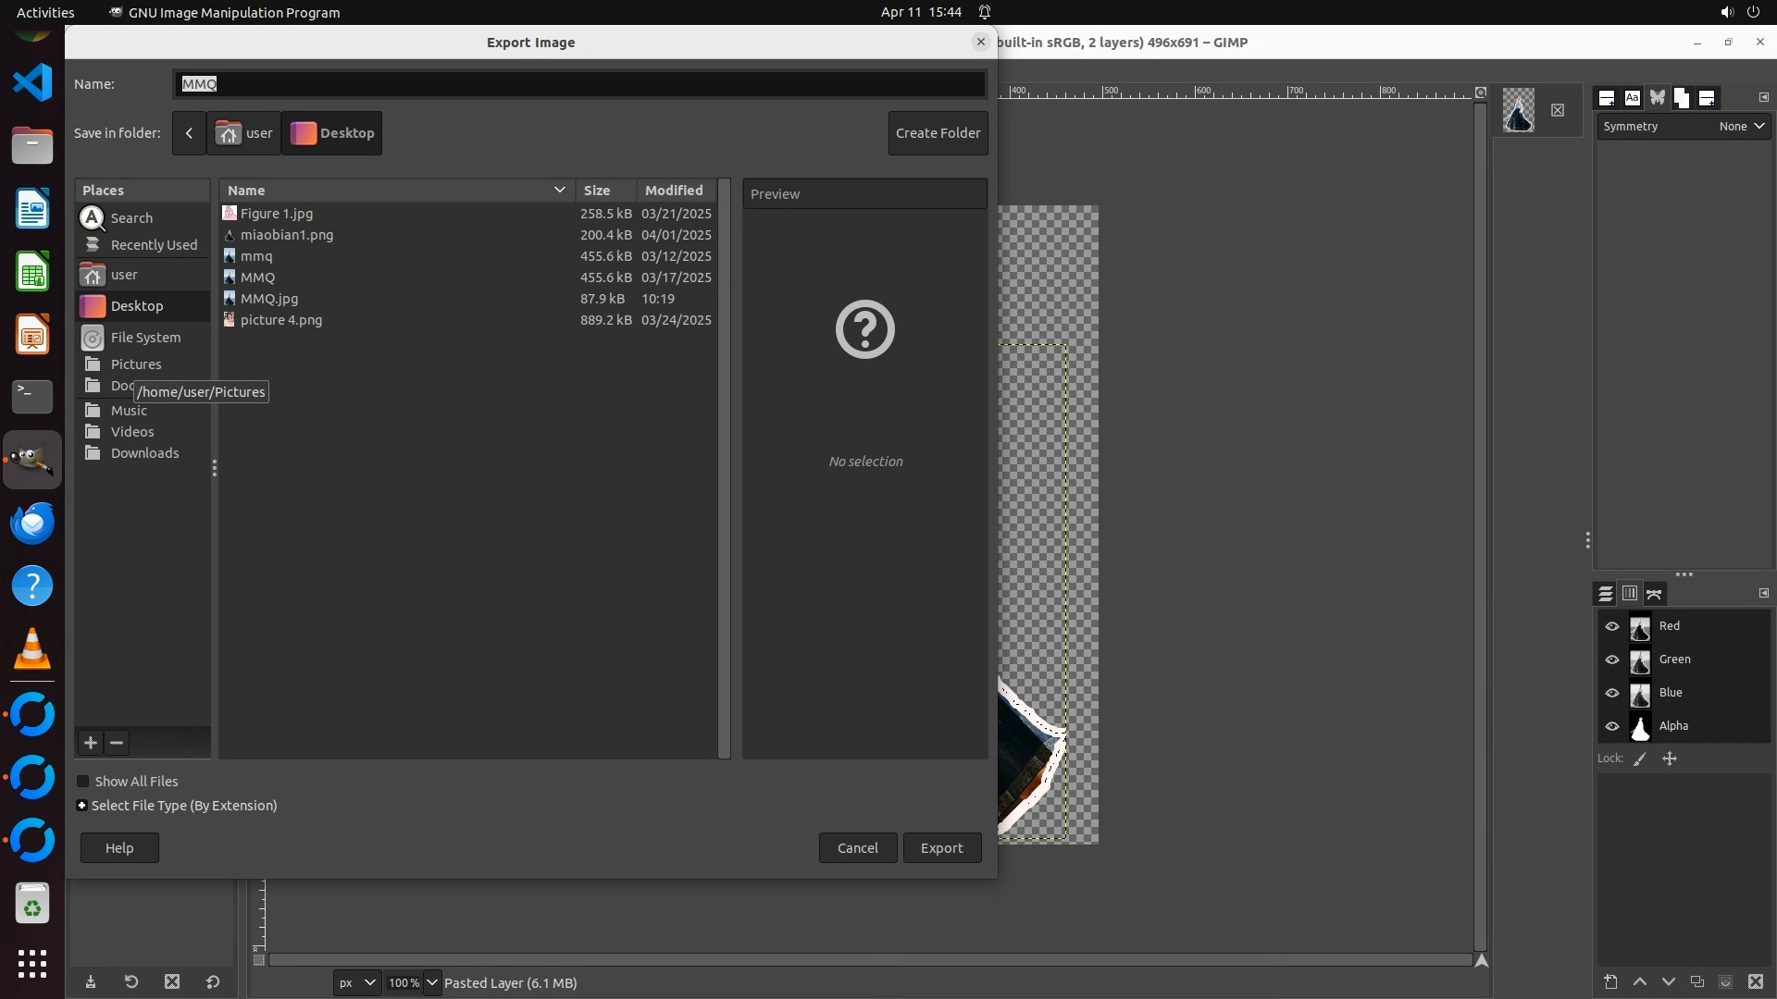Enable the Show All Files checkbox

point(83,782)
